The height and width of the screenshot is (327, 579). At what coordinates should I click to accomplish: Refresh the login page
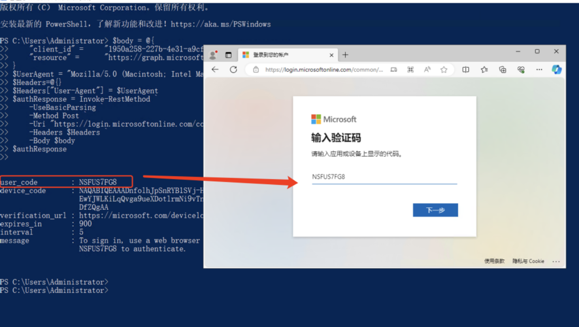coord(234,69)
